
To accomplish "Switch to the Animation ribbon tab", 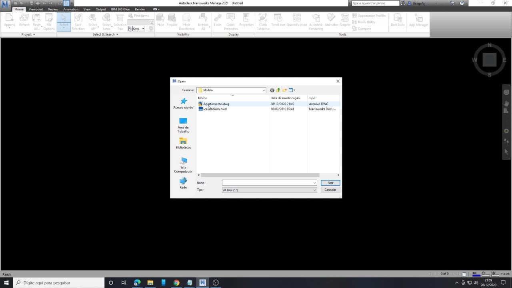I will pyautogui.click(x=71, y=9).
